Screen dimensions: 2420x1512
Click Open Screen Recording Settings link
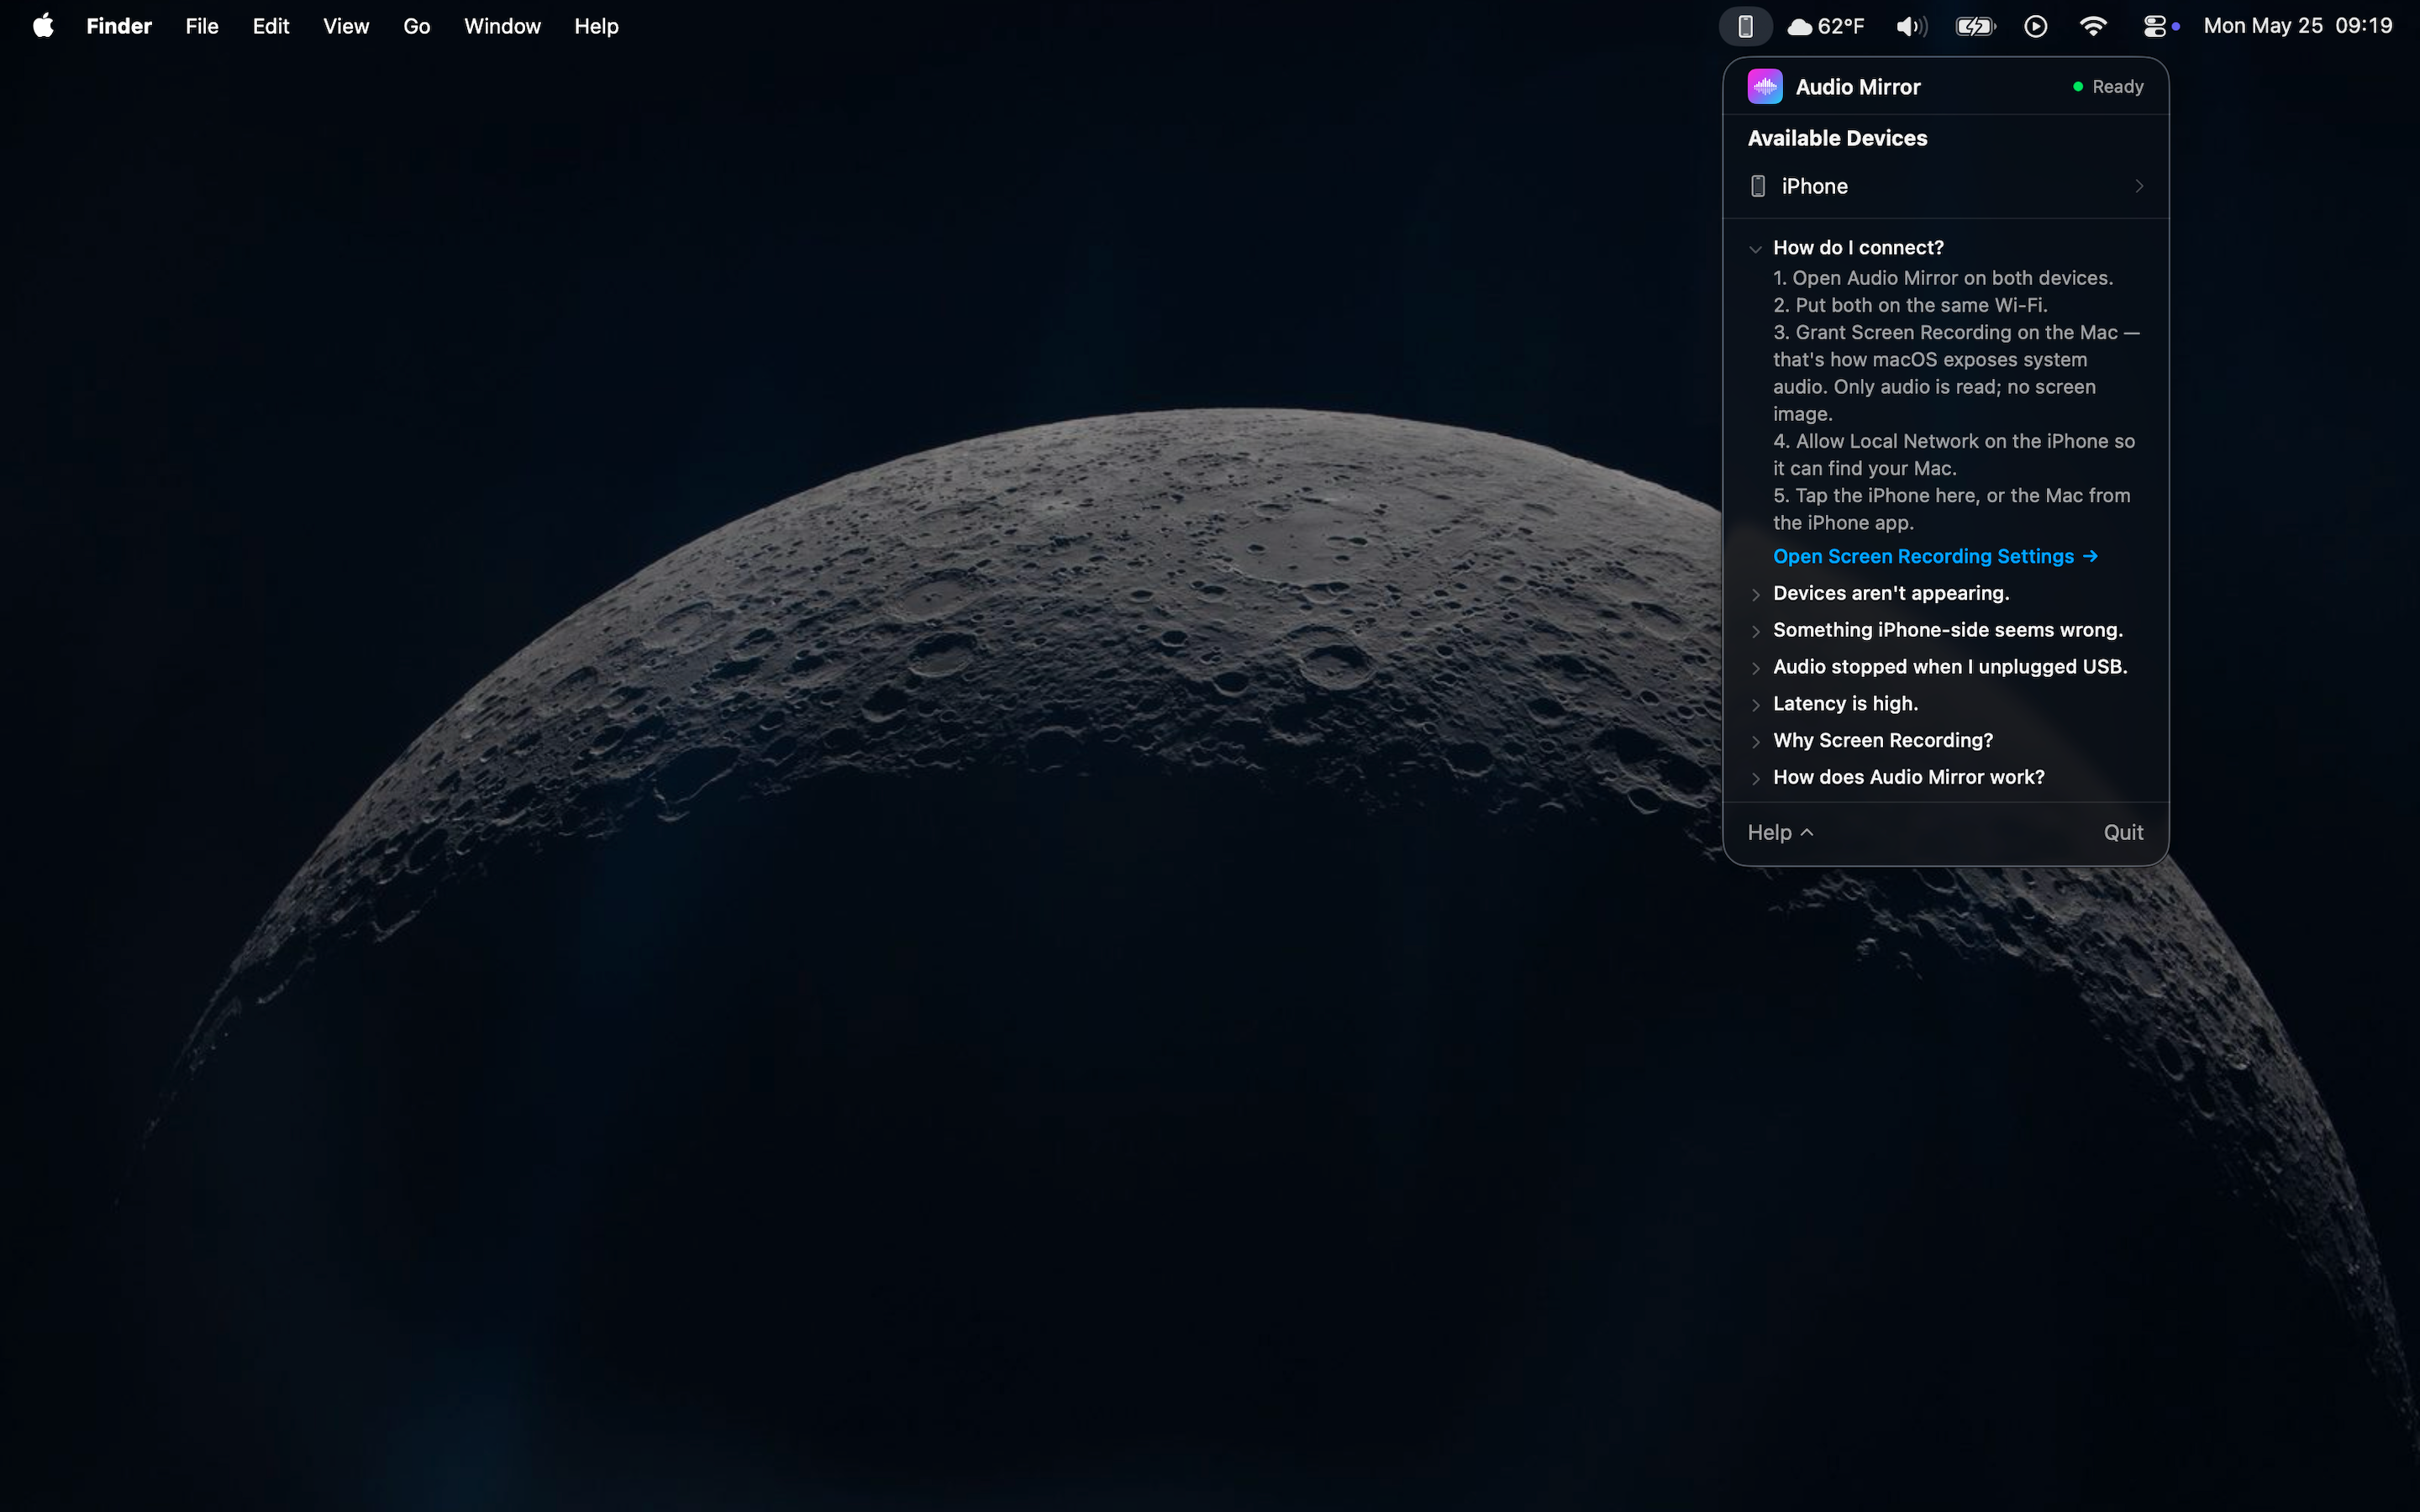click(1935, 556)
